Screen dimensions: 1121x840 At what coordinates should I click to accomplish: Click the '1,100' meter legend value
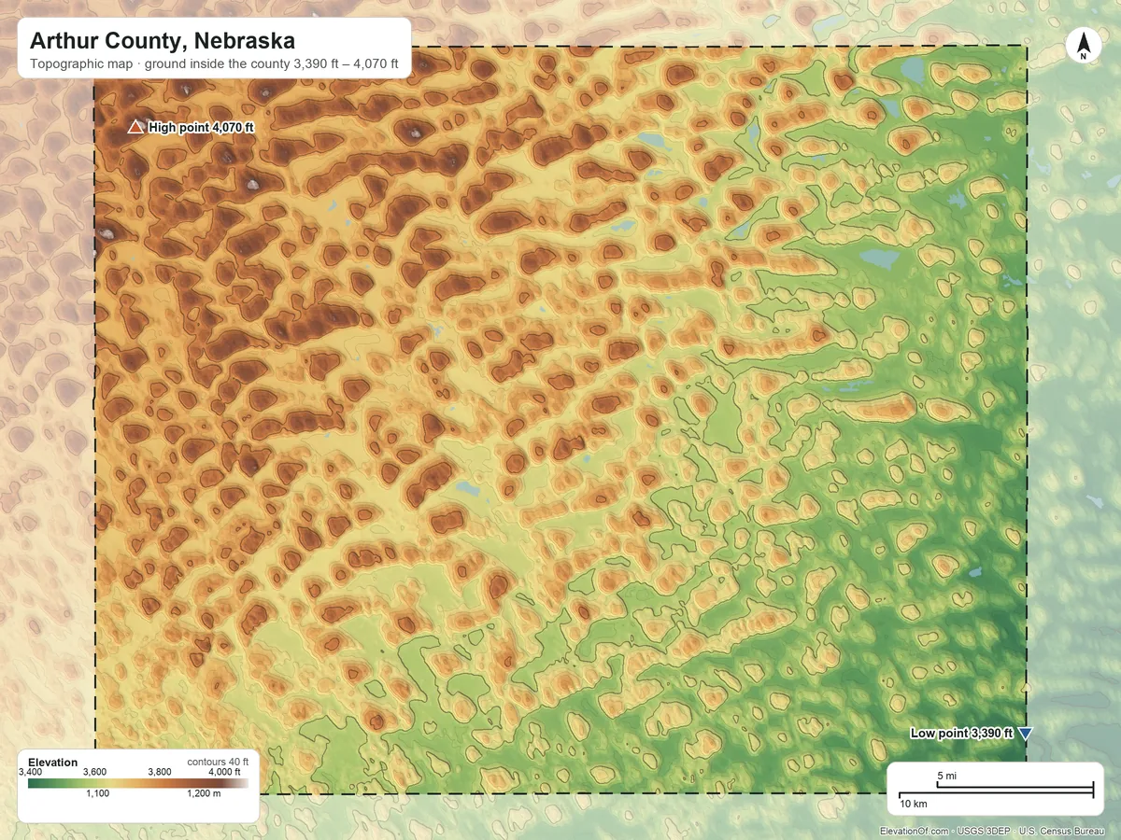point(98,793)
